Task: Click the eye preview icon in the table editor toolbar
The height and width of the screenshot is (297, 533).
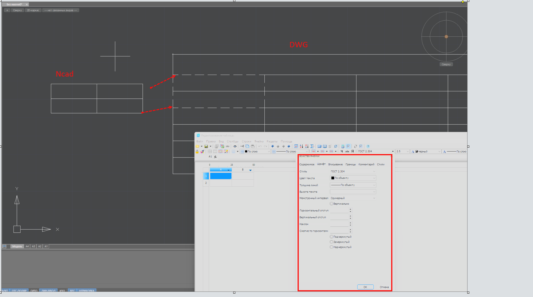Action: click(235, 146)
